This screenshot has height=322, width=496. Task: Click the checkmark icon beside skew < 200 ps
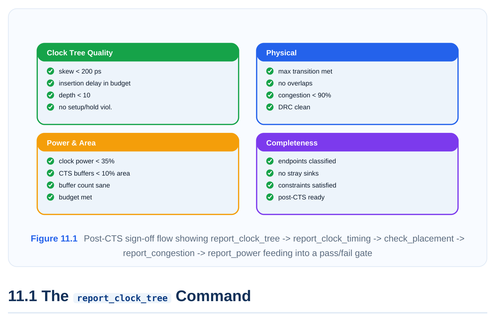tap(50, 71)
